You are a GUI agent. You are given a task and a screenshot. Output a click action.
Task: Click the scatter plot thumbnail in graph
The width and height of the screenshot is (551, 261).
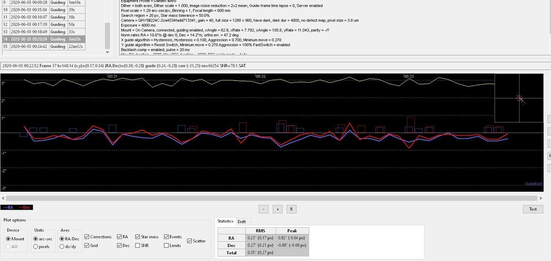pyautogui.click(x=520, y=98)
